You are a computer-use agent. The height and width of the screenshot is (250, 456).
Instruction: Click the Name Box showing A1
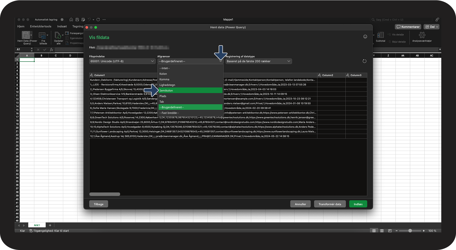point(25,49)
